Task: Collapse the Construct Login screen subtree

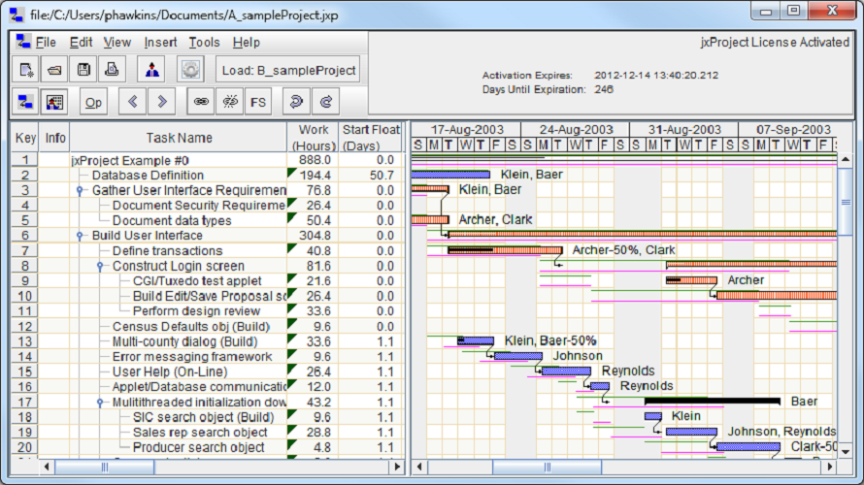Action: tap(100, 266)
